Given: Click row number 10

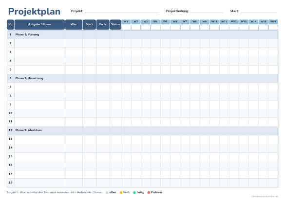Looking at the screenshot, I should [x=11, y=113].
